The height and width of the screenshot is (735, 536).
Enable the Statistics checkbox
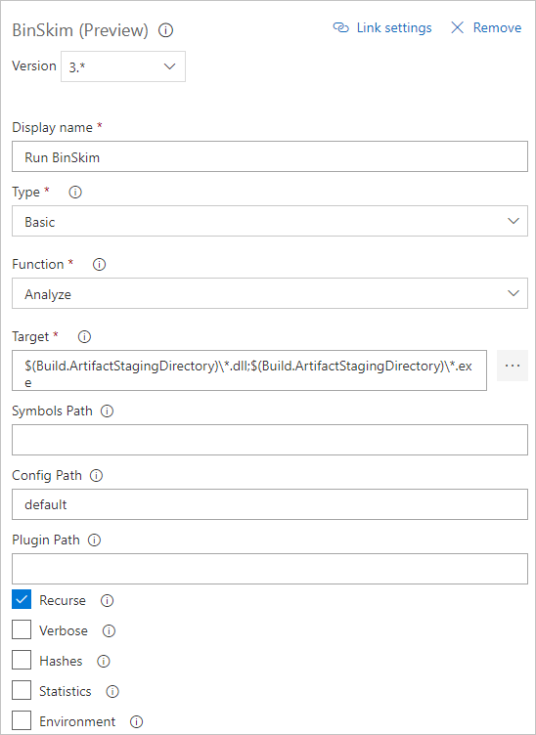(22, 690)
